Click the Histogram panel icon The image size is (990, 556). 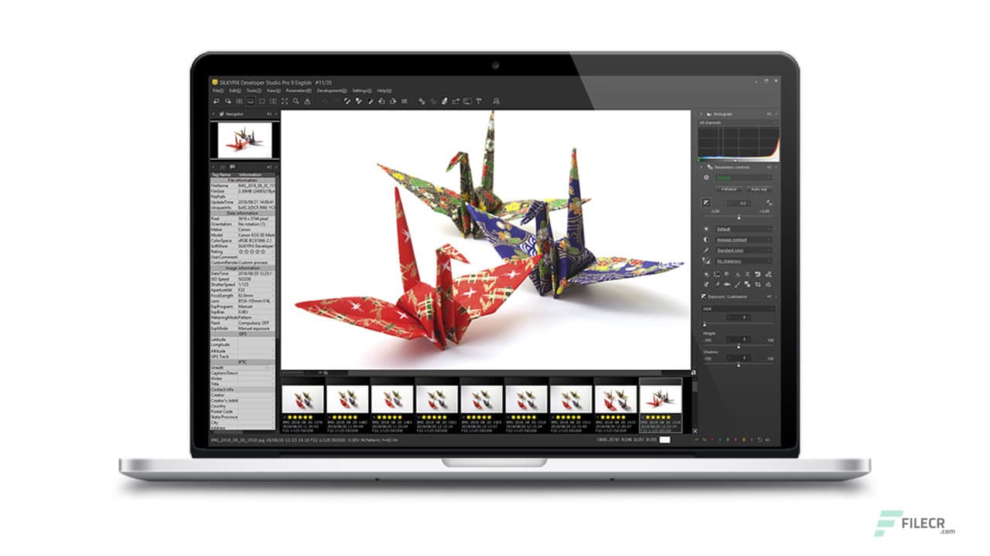pyautogui.click(x=708, y=114)
